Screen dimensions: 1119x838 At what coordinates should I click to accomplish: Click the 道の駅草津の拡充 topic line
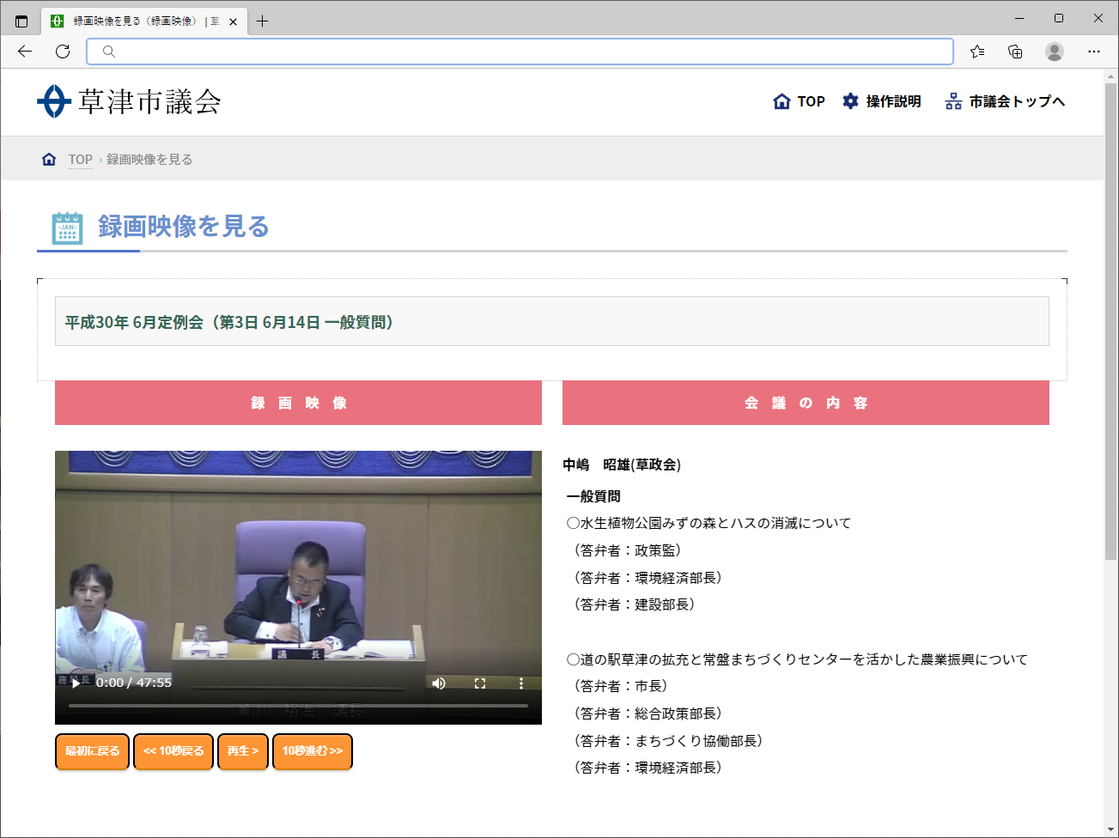point(797,659)
